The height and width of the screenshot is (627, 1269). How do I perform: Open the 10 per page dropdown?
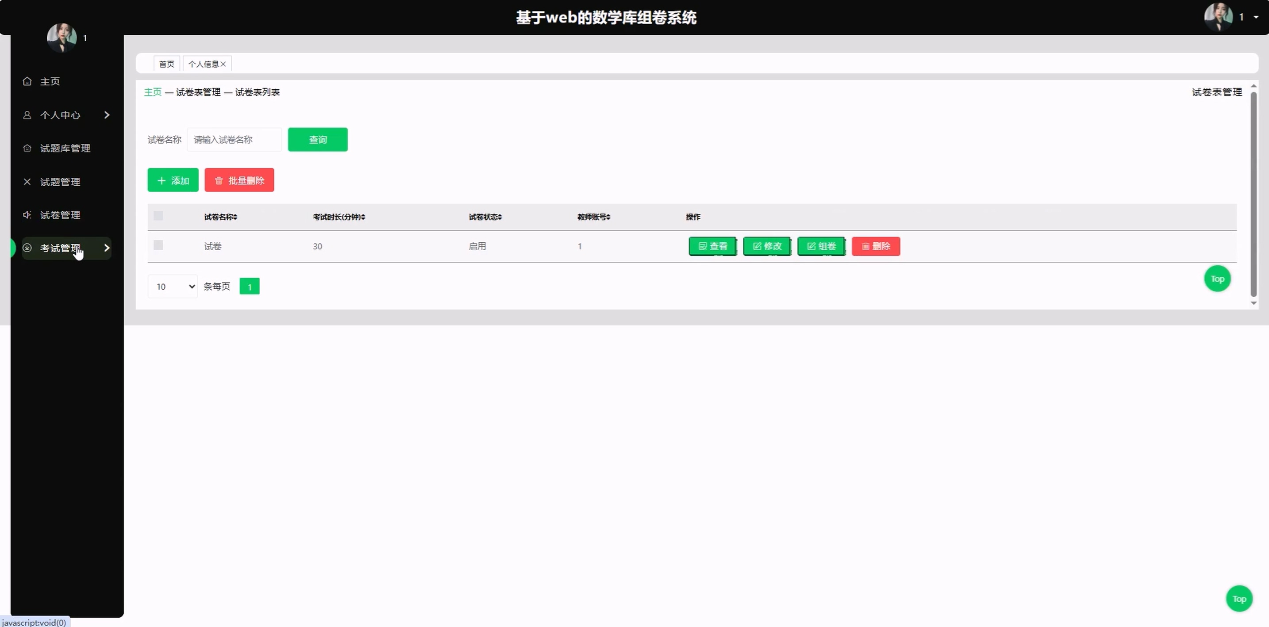click(173, 287)
